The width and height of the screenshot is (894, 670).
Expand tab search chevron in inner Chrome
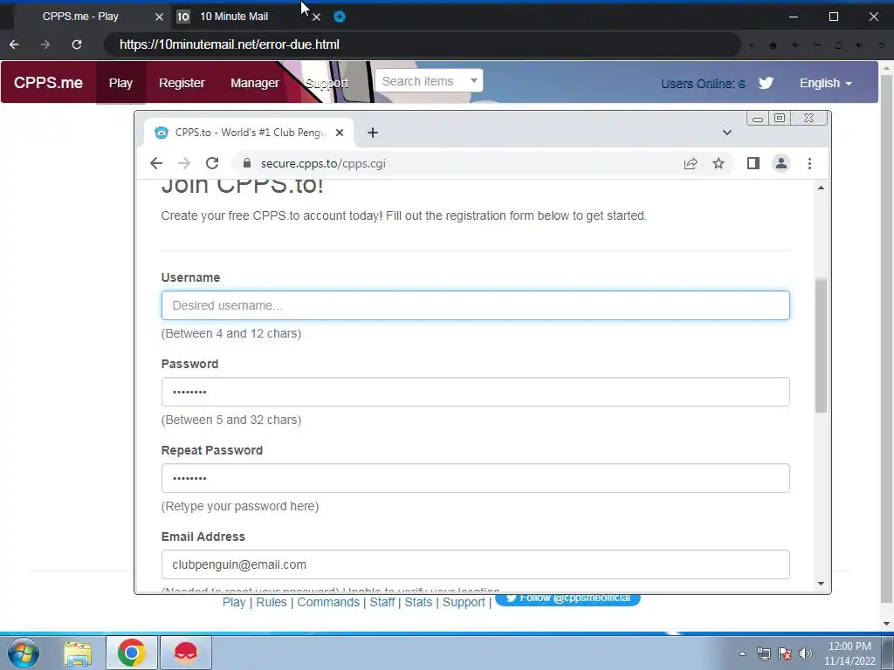[x=727, y=133]
